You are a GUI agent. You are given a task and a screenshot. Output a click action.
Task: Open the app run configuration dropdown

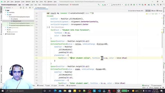coord(105,5)
